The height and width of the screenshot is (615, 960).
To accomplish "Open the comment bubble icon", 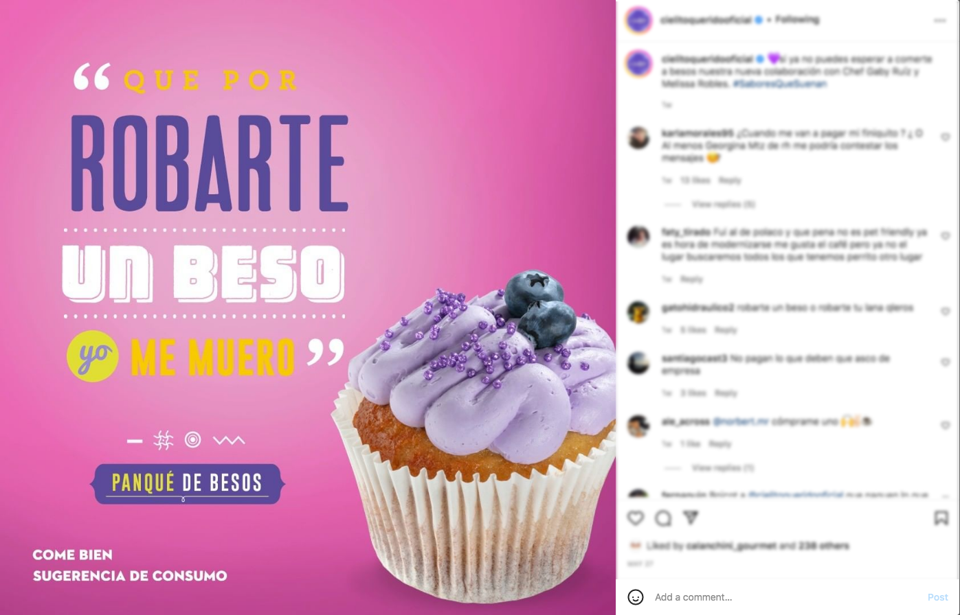I will 663,518.
